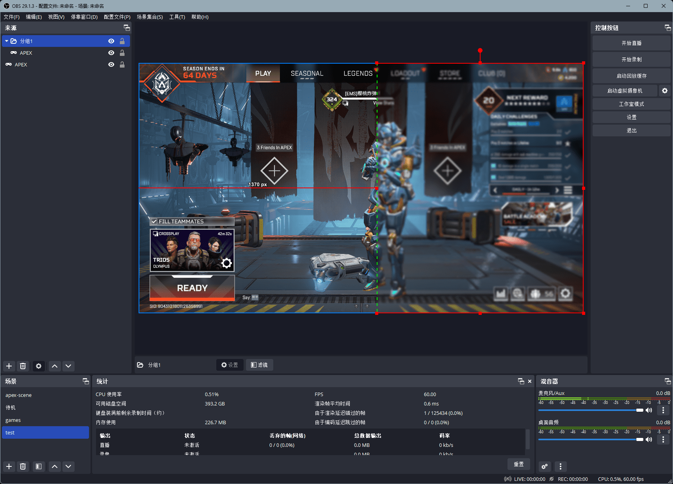Move selected scene down
673x484 pixels.
click(68, 466)
